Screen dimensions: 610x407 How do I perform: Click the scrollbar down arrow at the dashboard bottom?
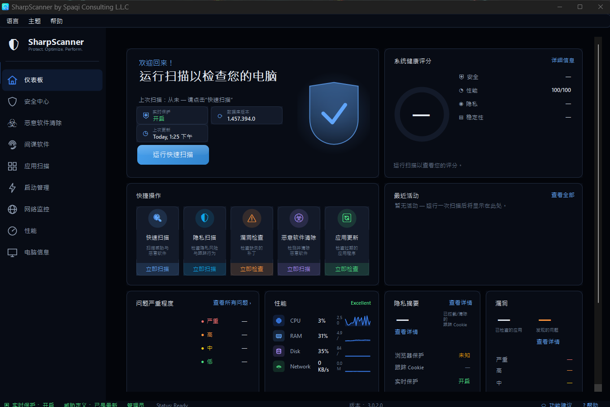[598, 388]
